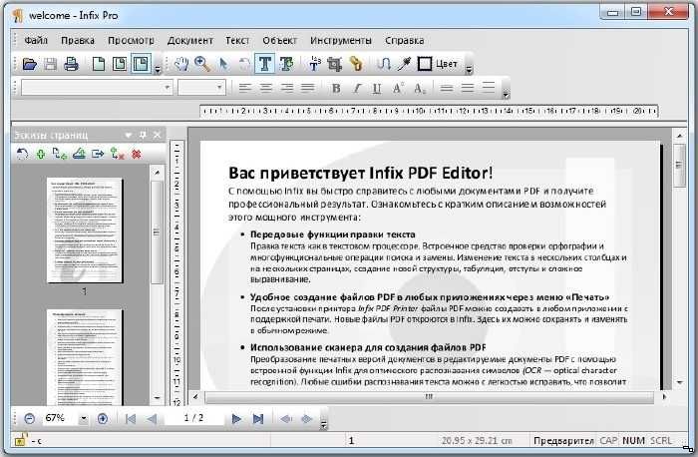698x457 pixels.
Task: Rotate page icon in thumbnails panel
Action: click(x=22, y=154)
